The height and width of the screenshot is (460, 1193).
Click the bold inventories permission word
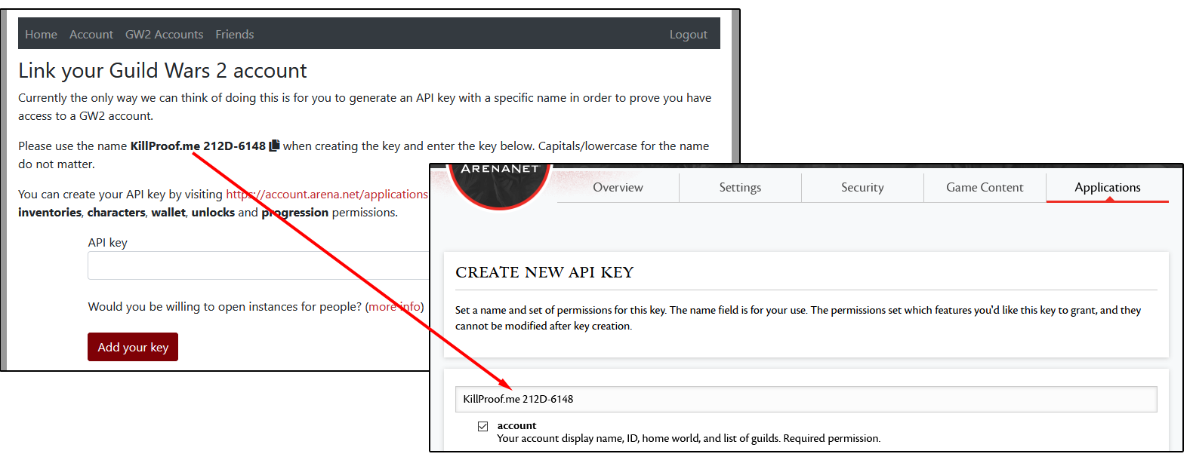tap(50, 213)
